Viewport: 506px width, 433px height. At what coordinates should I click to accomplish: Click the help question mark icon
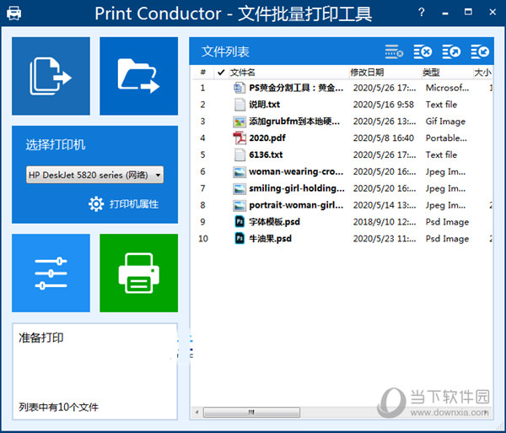421,13
